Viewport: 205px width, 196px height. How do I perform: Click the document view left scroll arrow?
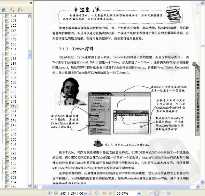point(36,187)
